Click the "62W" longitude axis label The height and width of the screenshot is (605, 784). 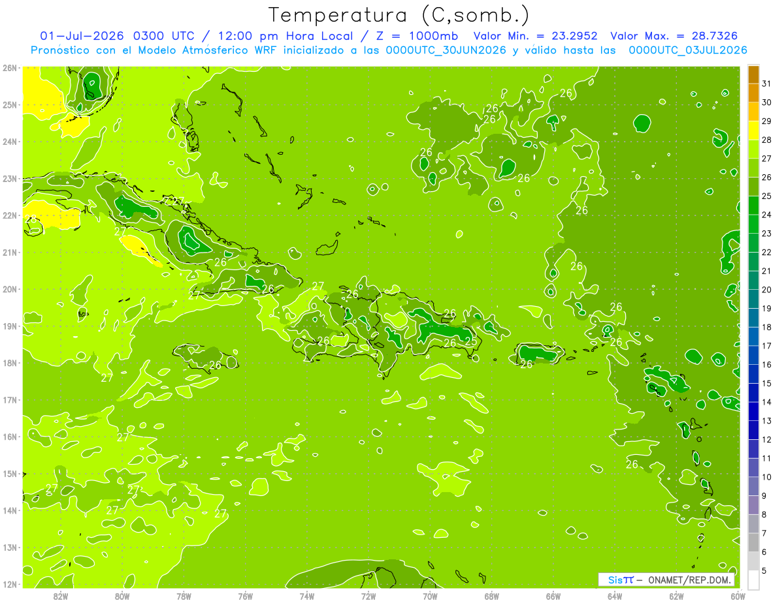coord(676,596)
